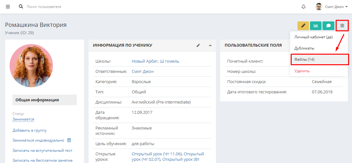
Task: Focus the Поиск пользователя search field
Action: [x=67, y=7]
